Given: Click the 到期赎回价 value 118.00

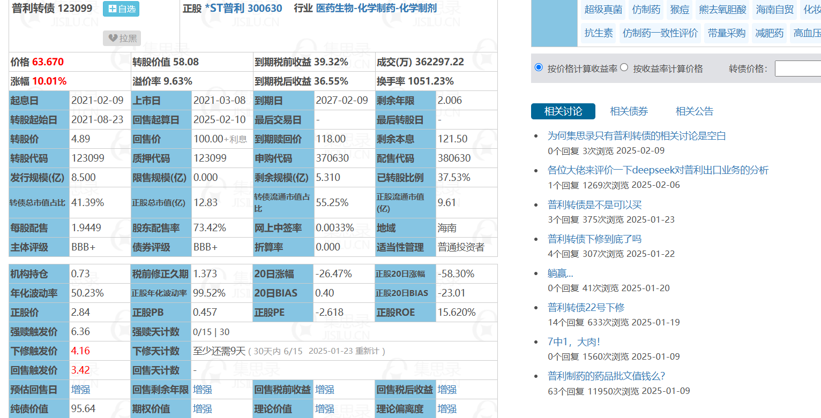Looking at the screenshot, I should click(x=331, y=139).
